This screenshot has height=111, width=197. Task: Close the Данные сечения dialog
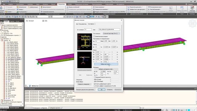coord(122,20)
